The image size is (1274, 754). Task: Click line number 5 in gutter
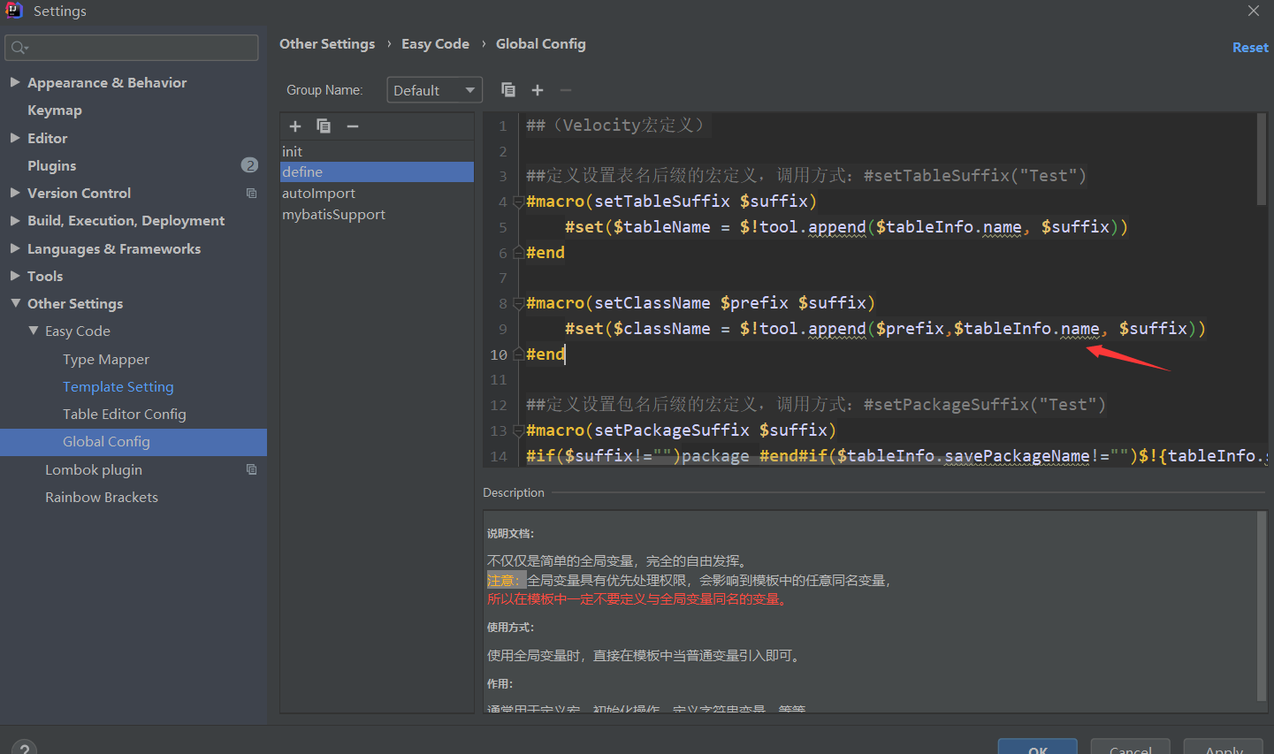(x=502, y=227)
